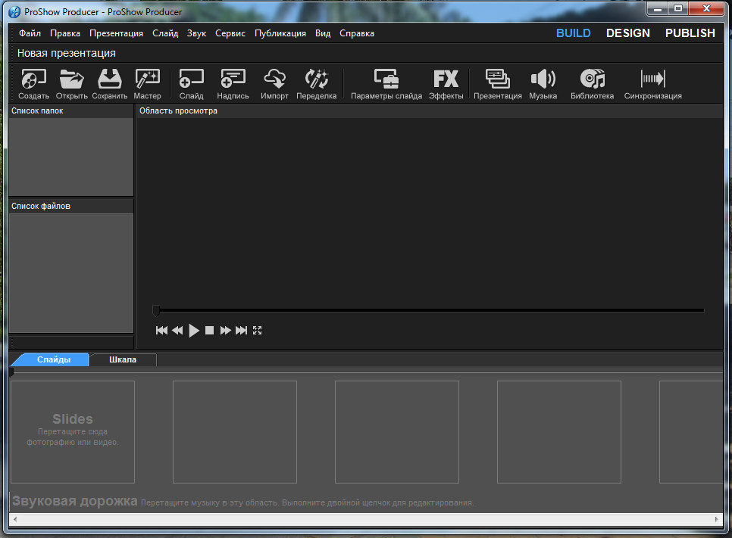The height and width of the screenshot is (538, 732).
Task: Click the Импорт cloud icon
Action: coord(274,79)
